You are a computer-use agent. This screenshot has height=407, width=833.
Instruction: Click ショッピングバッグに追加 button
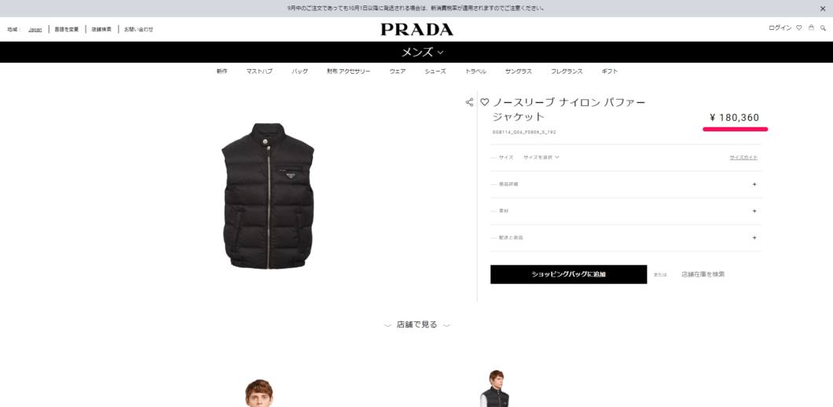point(568,274)
